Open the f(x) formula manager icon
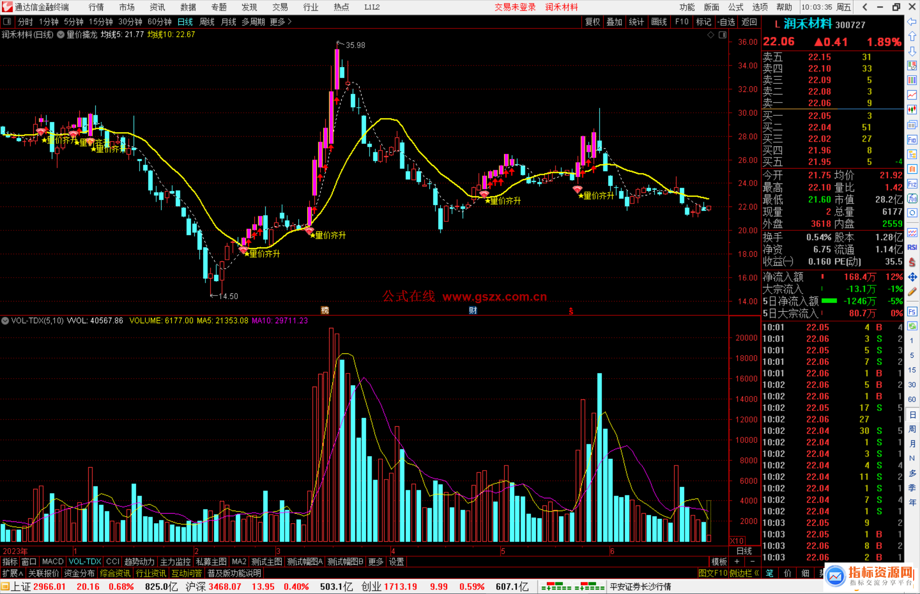This screenshot has width=920, height=594. tap(912, 198)
